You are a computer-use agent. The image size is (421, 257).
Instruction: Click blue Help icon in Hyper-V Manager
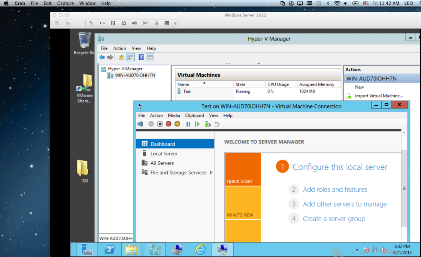(x=141, y=57)
